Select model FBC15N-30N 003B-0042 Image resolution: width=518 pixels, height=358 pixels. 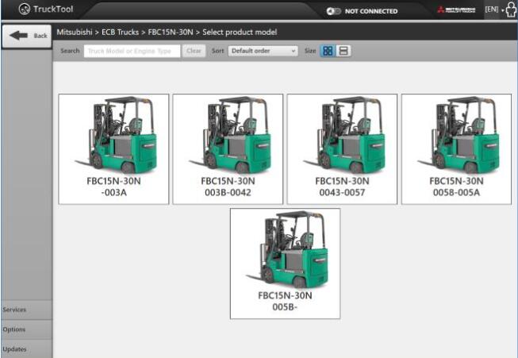(x=228, y=149)
